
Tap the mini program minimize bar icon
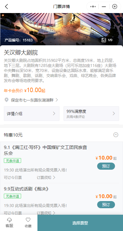[104, 7]
